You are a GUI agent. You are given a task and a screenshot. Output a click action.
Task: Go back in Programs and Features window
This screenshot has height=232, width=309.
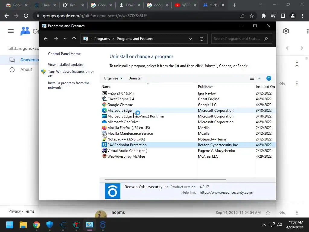tap(46, 39)
